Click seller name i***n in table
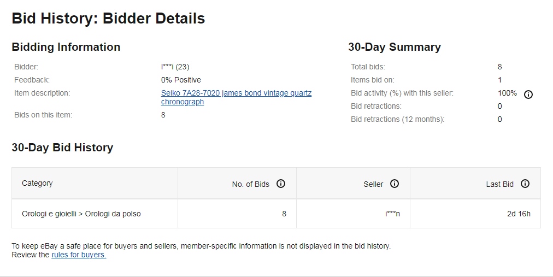 point(392,214)
